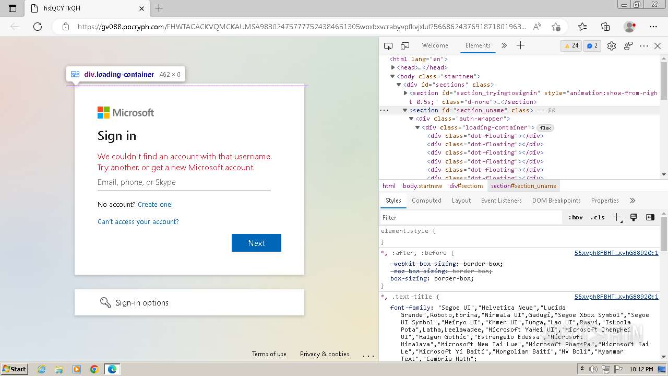The height and width of the screenshot is (376, 668).
Task: Collapse the div id sections node
Action: [x=399, y=85]
